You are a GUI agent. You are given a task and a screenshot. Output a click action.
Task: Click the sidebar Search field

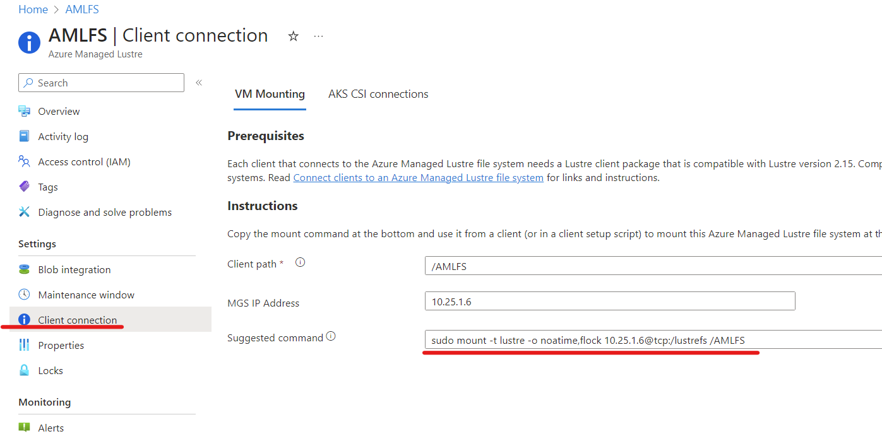pos(101,83)
